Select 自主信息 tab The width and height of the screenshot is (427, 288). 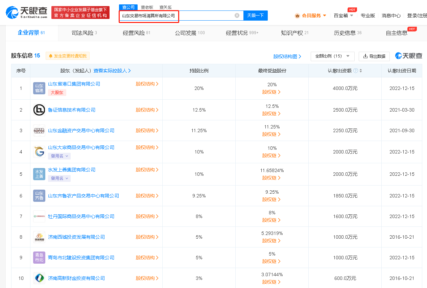[x=397, y=33]
